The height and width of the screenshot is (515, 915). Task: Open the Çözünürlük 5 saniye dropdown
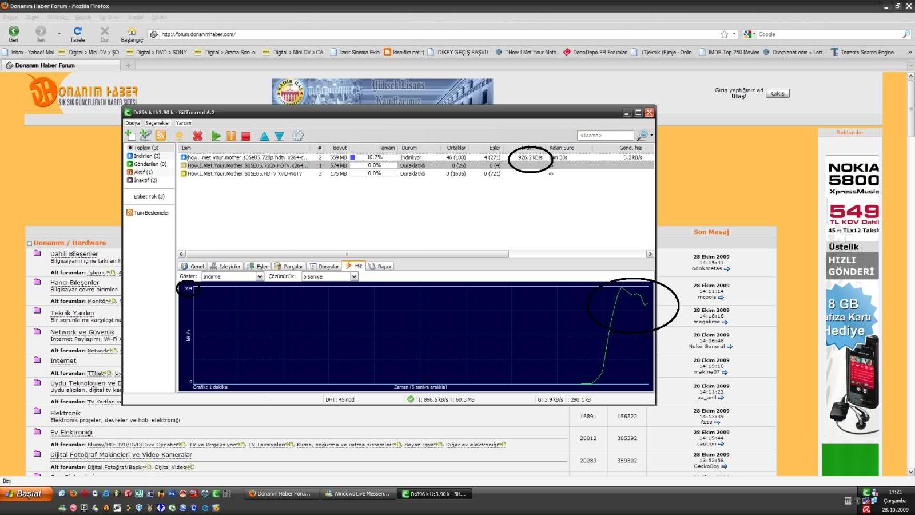(330, 276)
